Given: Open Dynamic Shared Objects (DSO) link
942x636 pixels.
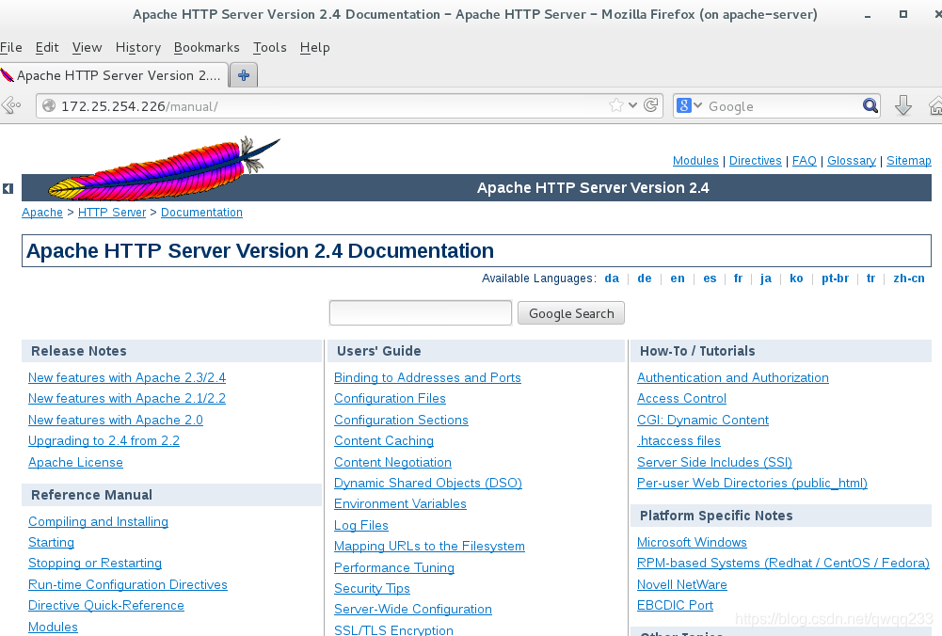Looking at the screenshot, I should tap(428, 483).
